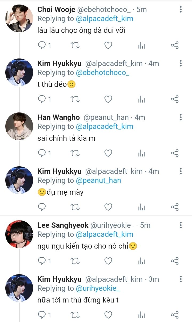Retweet Han Wangho's 'sai chính tả' tweet
The width and height of the screenshot is (192, 322).
[75, 153]
